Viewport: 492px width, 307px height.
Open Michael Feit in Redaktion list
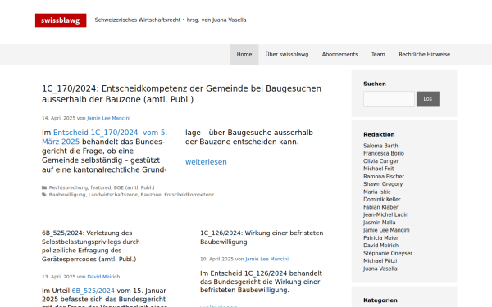(378, 169)
